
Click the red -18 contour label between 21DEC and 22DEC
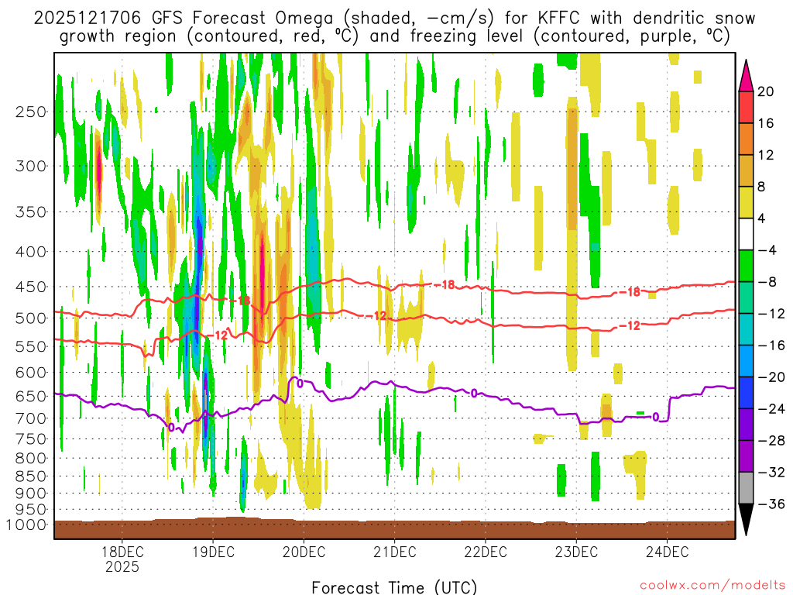445,285
